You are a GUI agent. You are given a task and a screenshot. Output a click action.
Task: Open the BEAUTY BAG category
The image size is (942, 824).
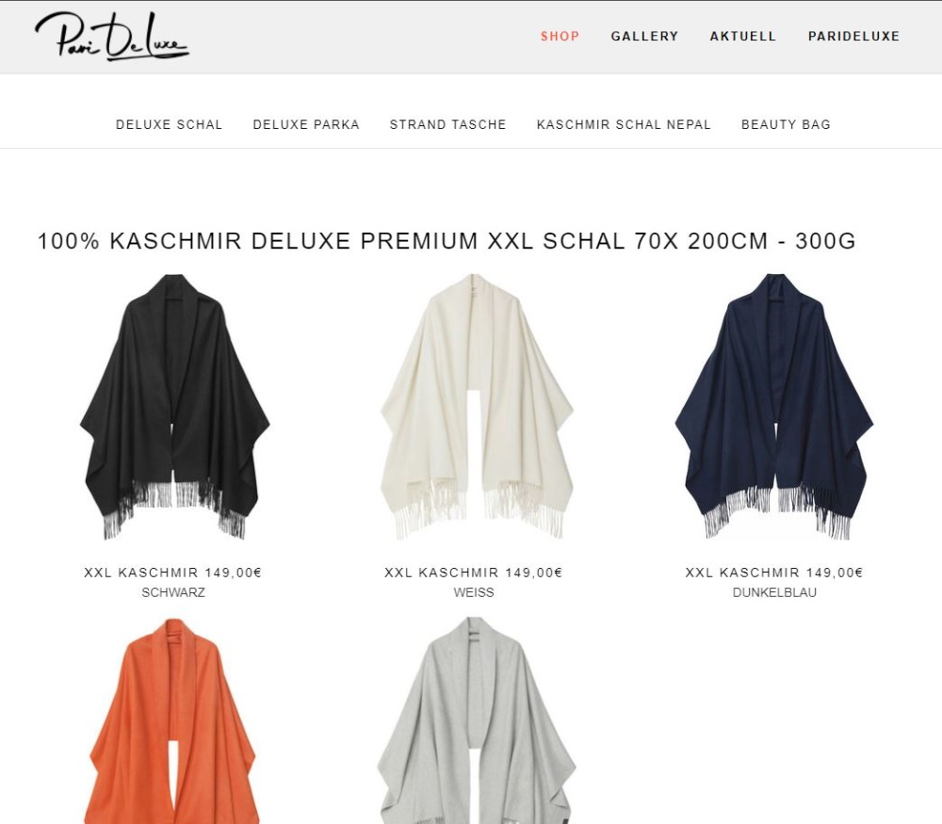(x=786, y=124)
